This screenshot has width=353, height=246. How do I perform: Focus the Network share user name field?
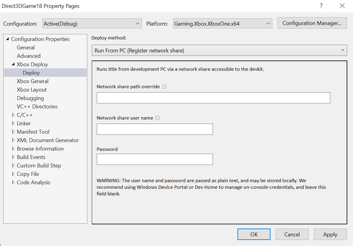pos(155,129)
